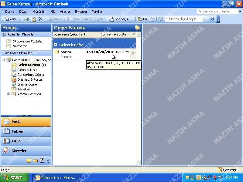Click the Çevrimiçi status indicator
Viewport: 243px width, 182px height.
[226, 170]
